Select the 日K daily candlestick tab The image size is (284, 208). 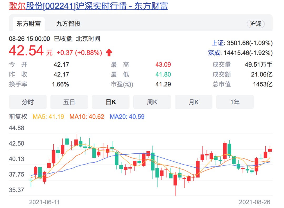(110, 102)
